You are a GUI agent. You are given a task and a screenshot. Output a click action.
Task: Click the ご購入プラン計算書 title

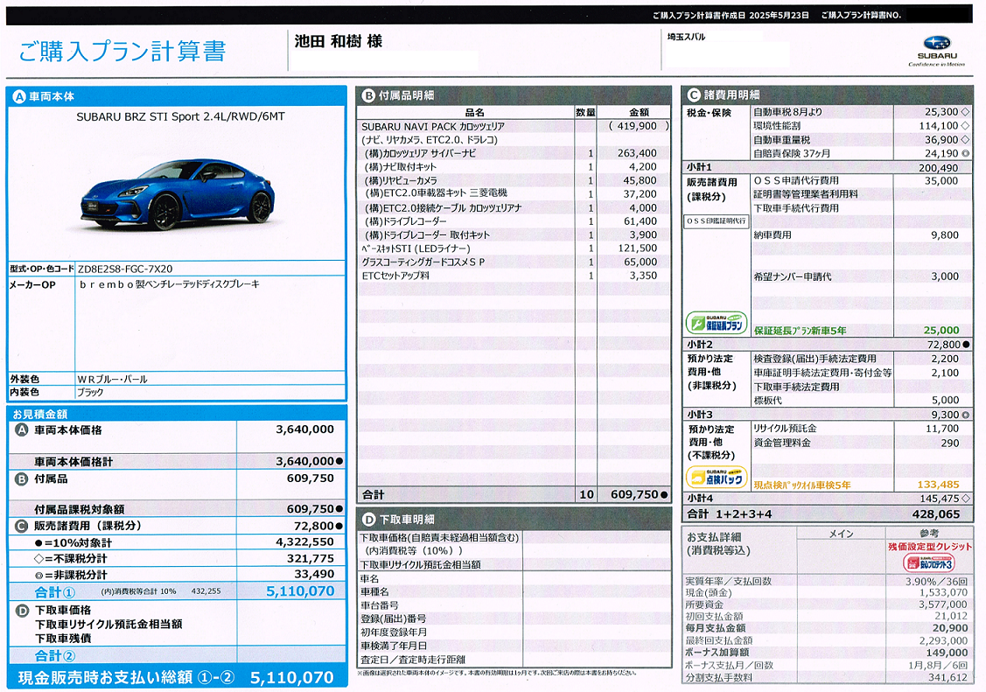click(122, 51)
